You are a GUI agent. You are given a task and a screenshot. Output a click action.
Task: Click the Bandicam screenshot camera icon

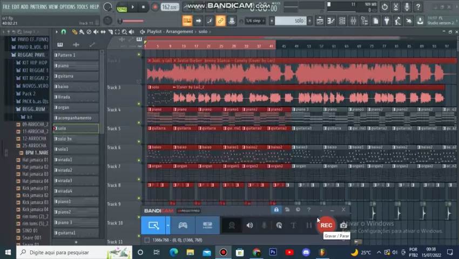343,225
